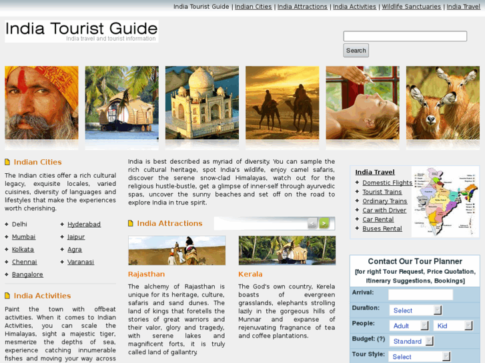Viewport: 485px width, 363px height.
Task: Click the houseboat banner image
Action: [x=122, y=103]
